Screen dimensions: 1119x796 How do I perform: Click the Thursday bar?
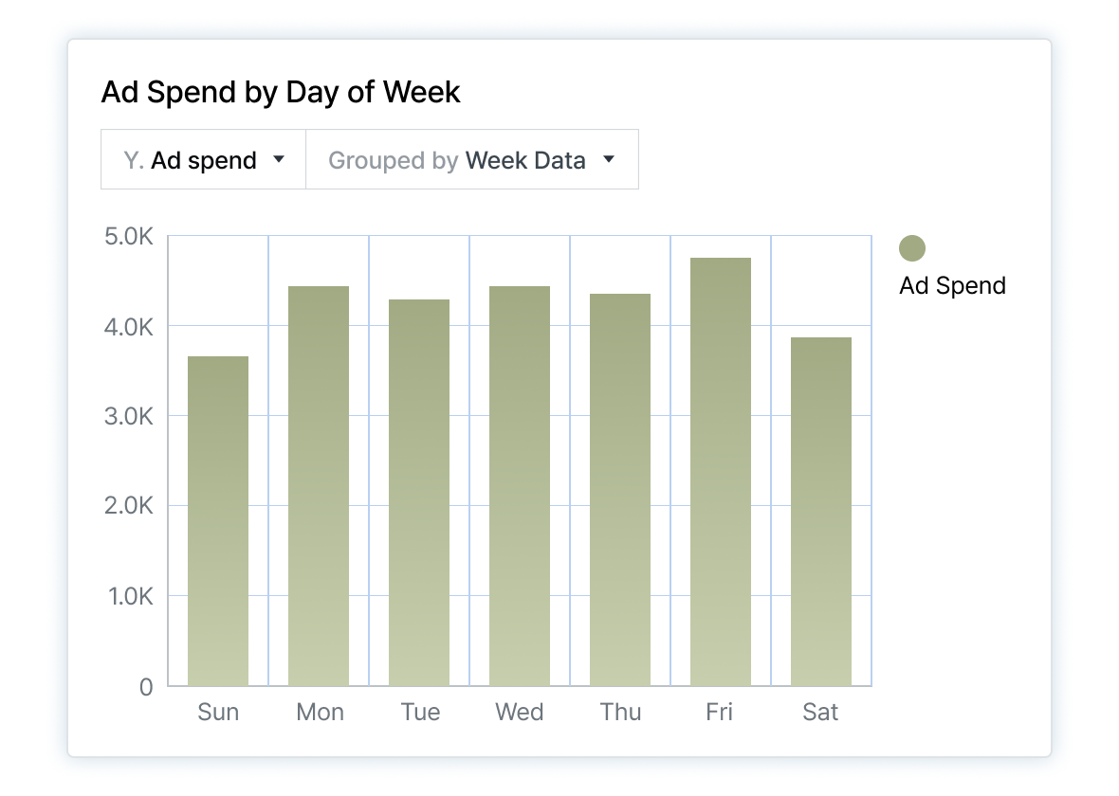620,488
